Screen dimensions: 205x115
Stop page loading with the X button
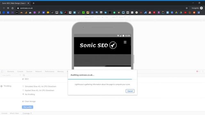pos(8,8)
